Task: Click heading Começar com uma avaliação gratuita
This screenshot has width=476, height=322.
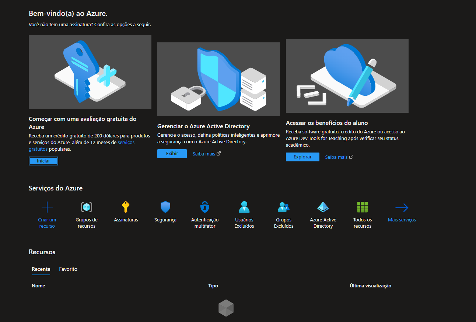Action: 83,123
